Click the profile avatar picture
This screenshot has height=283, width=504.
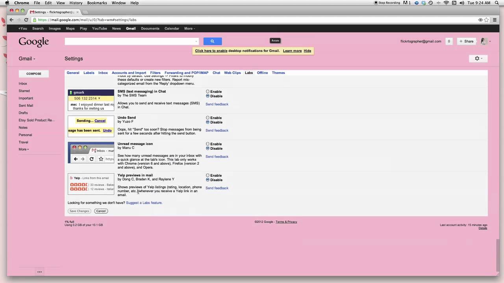pos(484,41)
